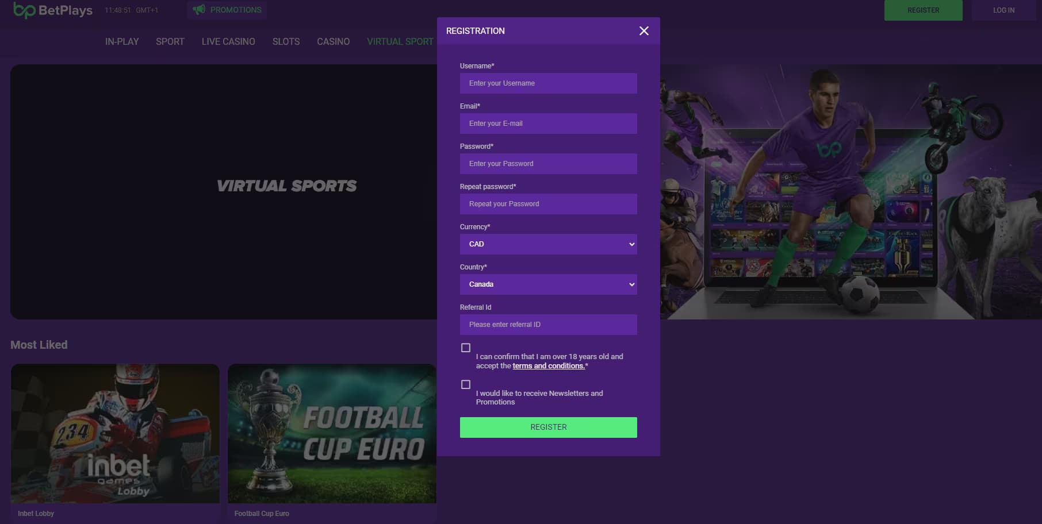This screenshot has width=1042, height=524.
Task: Click the green REGISTER button in the form
Action: pyautogui.click(x=548, y=427)
